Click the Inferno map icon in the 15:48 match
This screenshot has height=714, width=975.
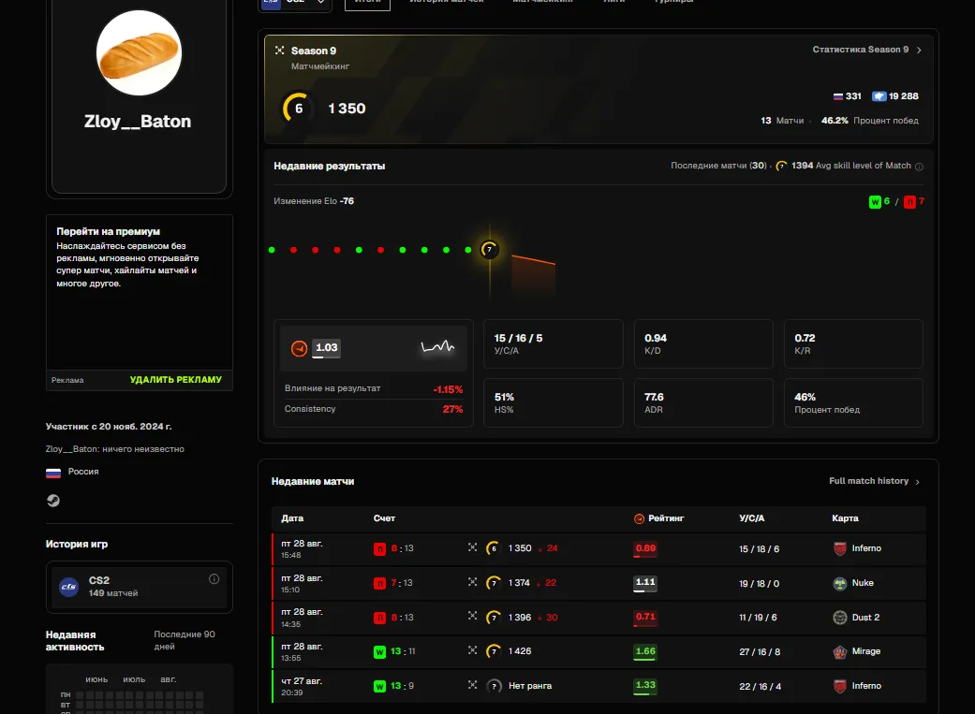(839, 548)
